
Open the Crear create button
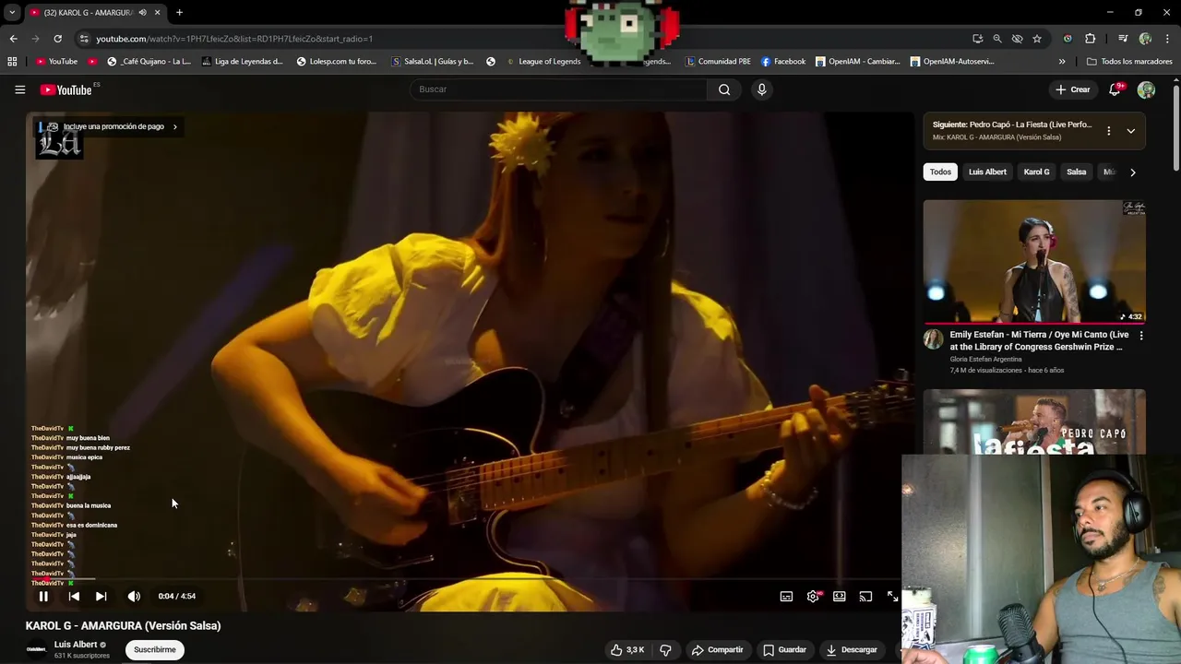[x=1073, y=89]
